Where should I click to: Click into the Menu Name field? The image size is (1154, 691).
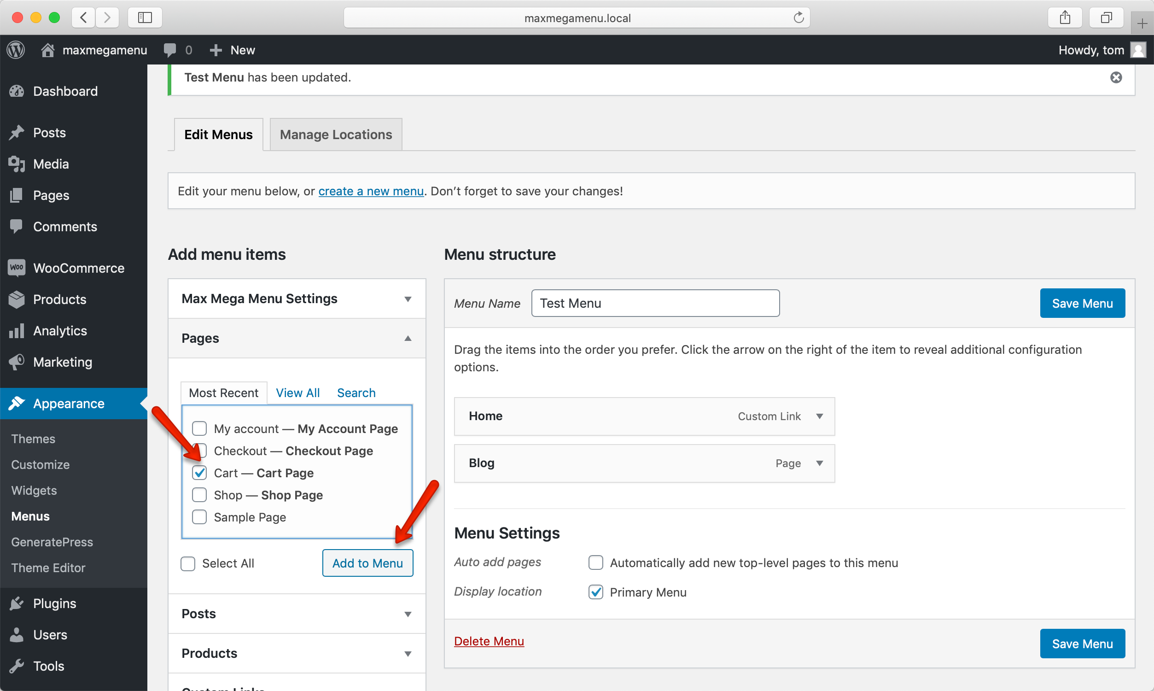655,304
